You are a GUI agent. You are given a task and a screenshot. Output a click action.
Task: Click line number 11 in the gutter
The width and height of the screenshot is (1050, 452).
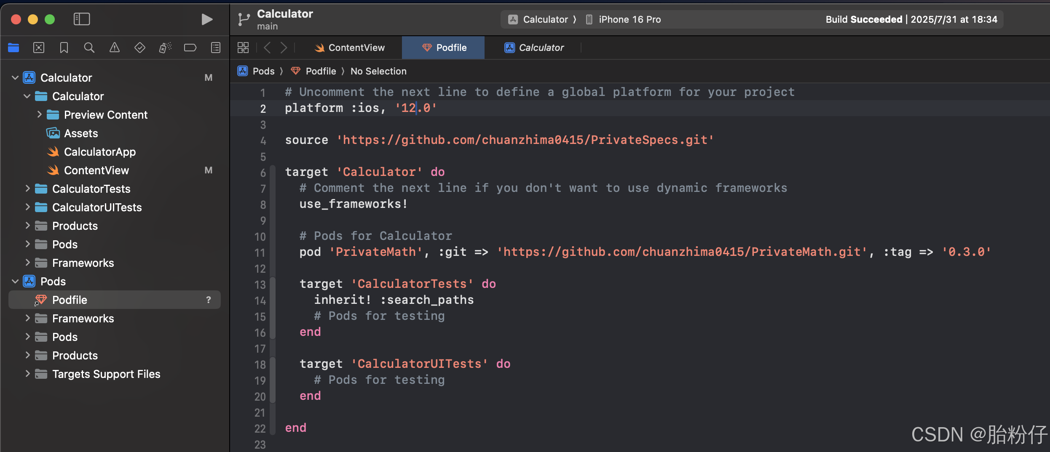tap(260, 253)
